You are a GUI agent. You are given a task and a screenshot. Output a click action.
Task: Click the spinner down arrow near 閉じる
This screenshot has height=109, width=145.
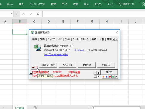(x=95, y=76)
